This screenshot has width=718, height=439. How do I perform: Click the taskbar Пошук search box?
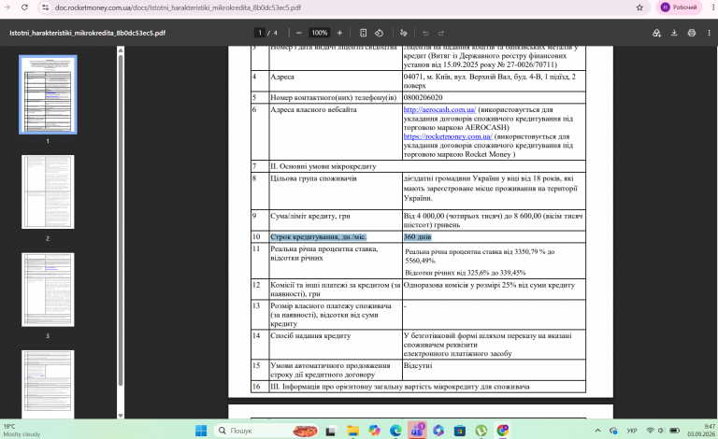coord(266,431)
